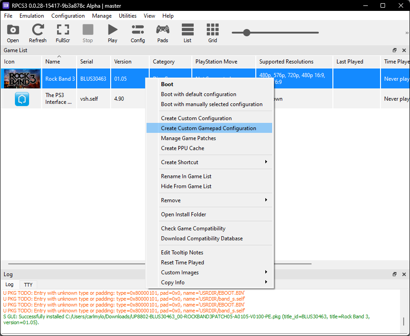Sort by the Serial column header
This screenshot has width=410, height=336.
(93, 62)
